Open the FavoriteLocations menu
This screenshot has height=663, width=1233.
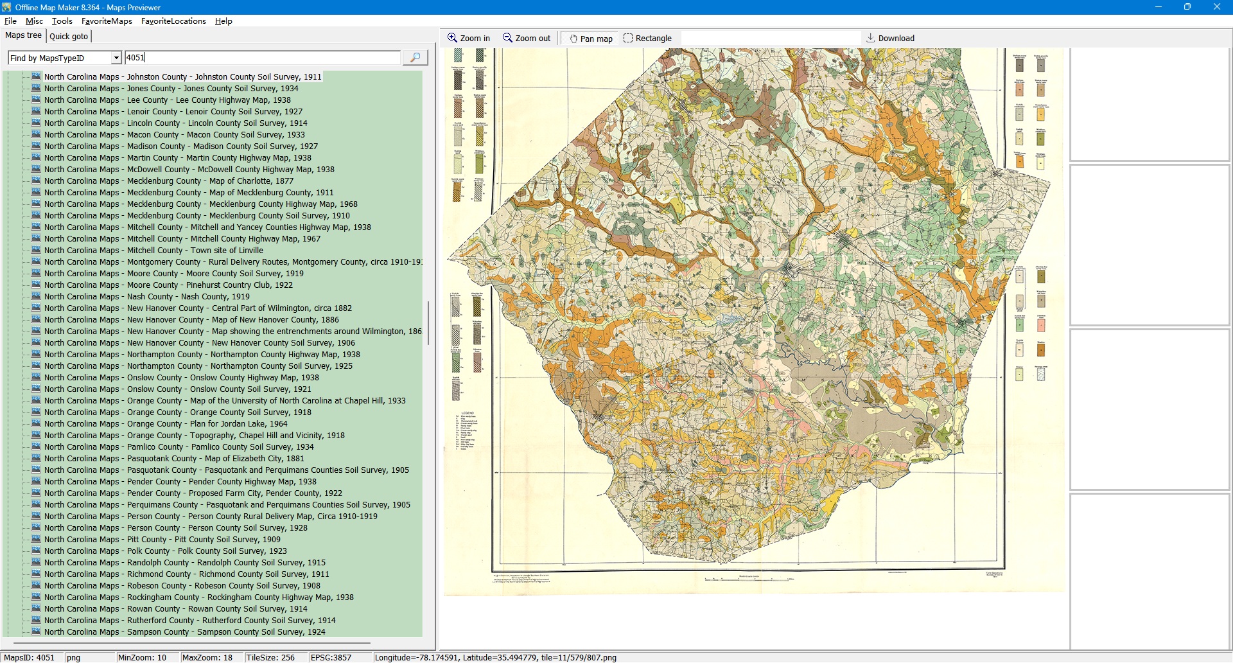(x=173, y=21)
